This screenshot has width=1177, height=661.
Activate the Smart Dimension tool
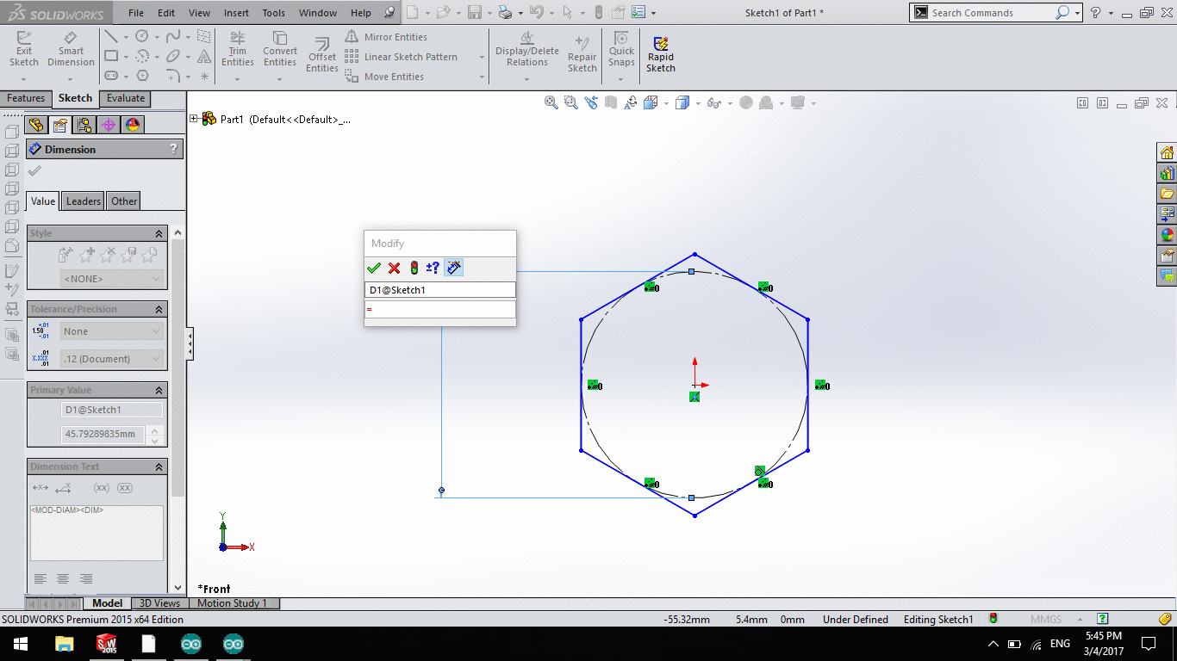(x=71, y=49)
